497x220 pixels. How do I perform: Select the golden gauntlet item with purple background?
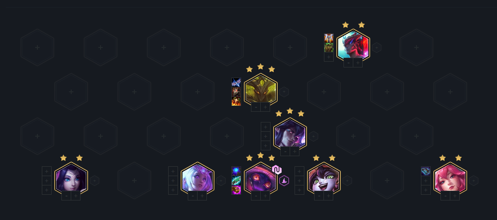click(236, 190)
